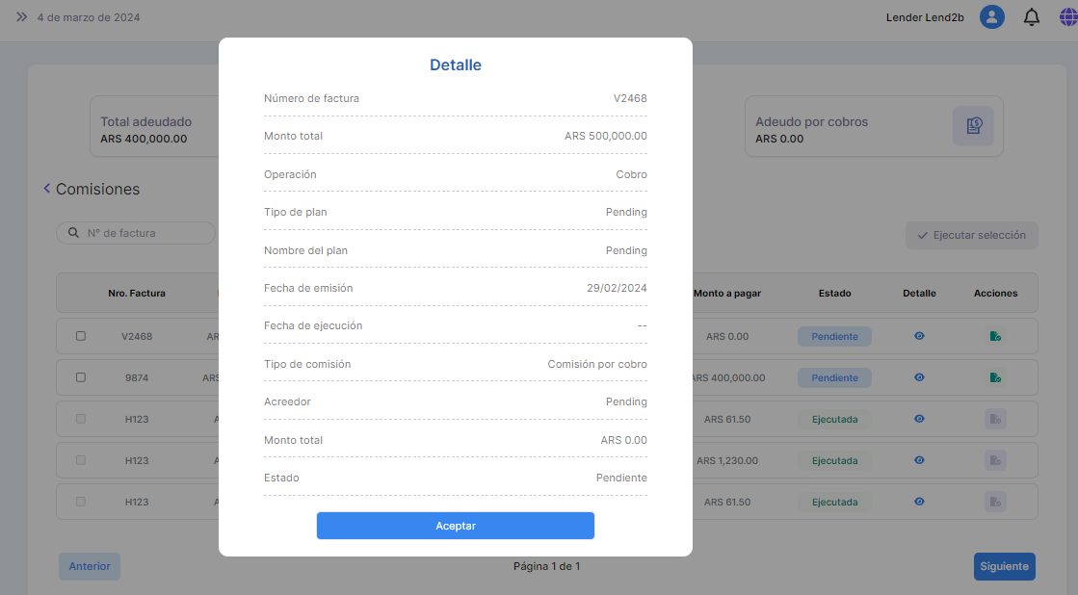
Task: Click the Pendiente status badge for V2468
Action: [834, 336]
